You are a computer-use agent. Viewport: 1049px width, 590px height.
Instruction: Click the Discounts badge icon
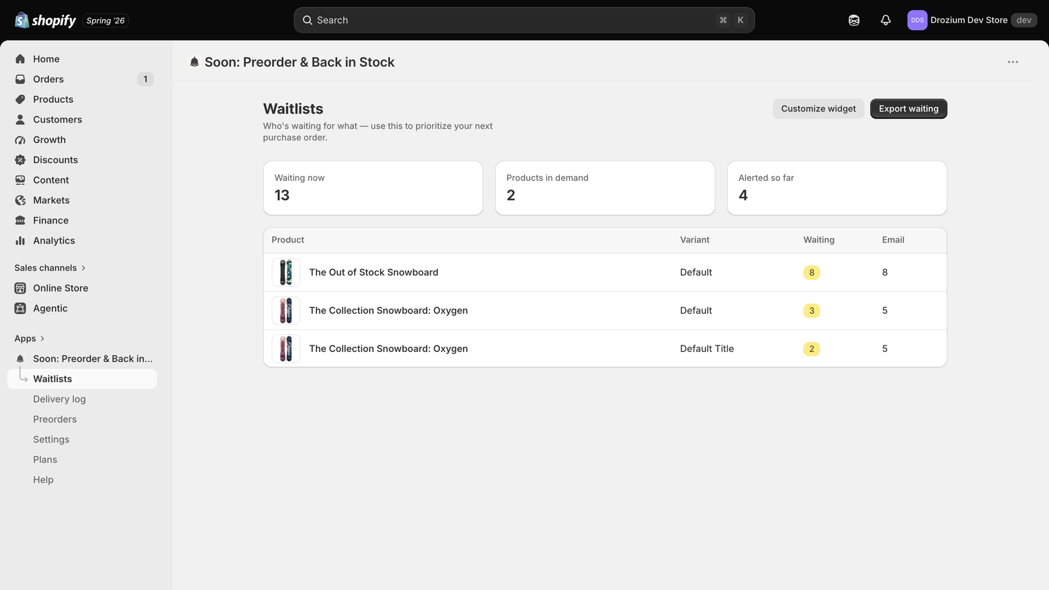(x=20, y=160)
